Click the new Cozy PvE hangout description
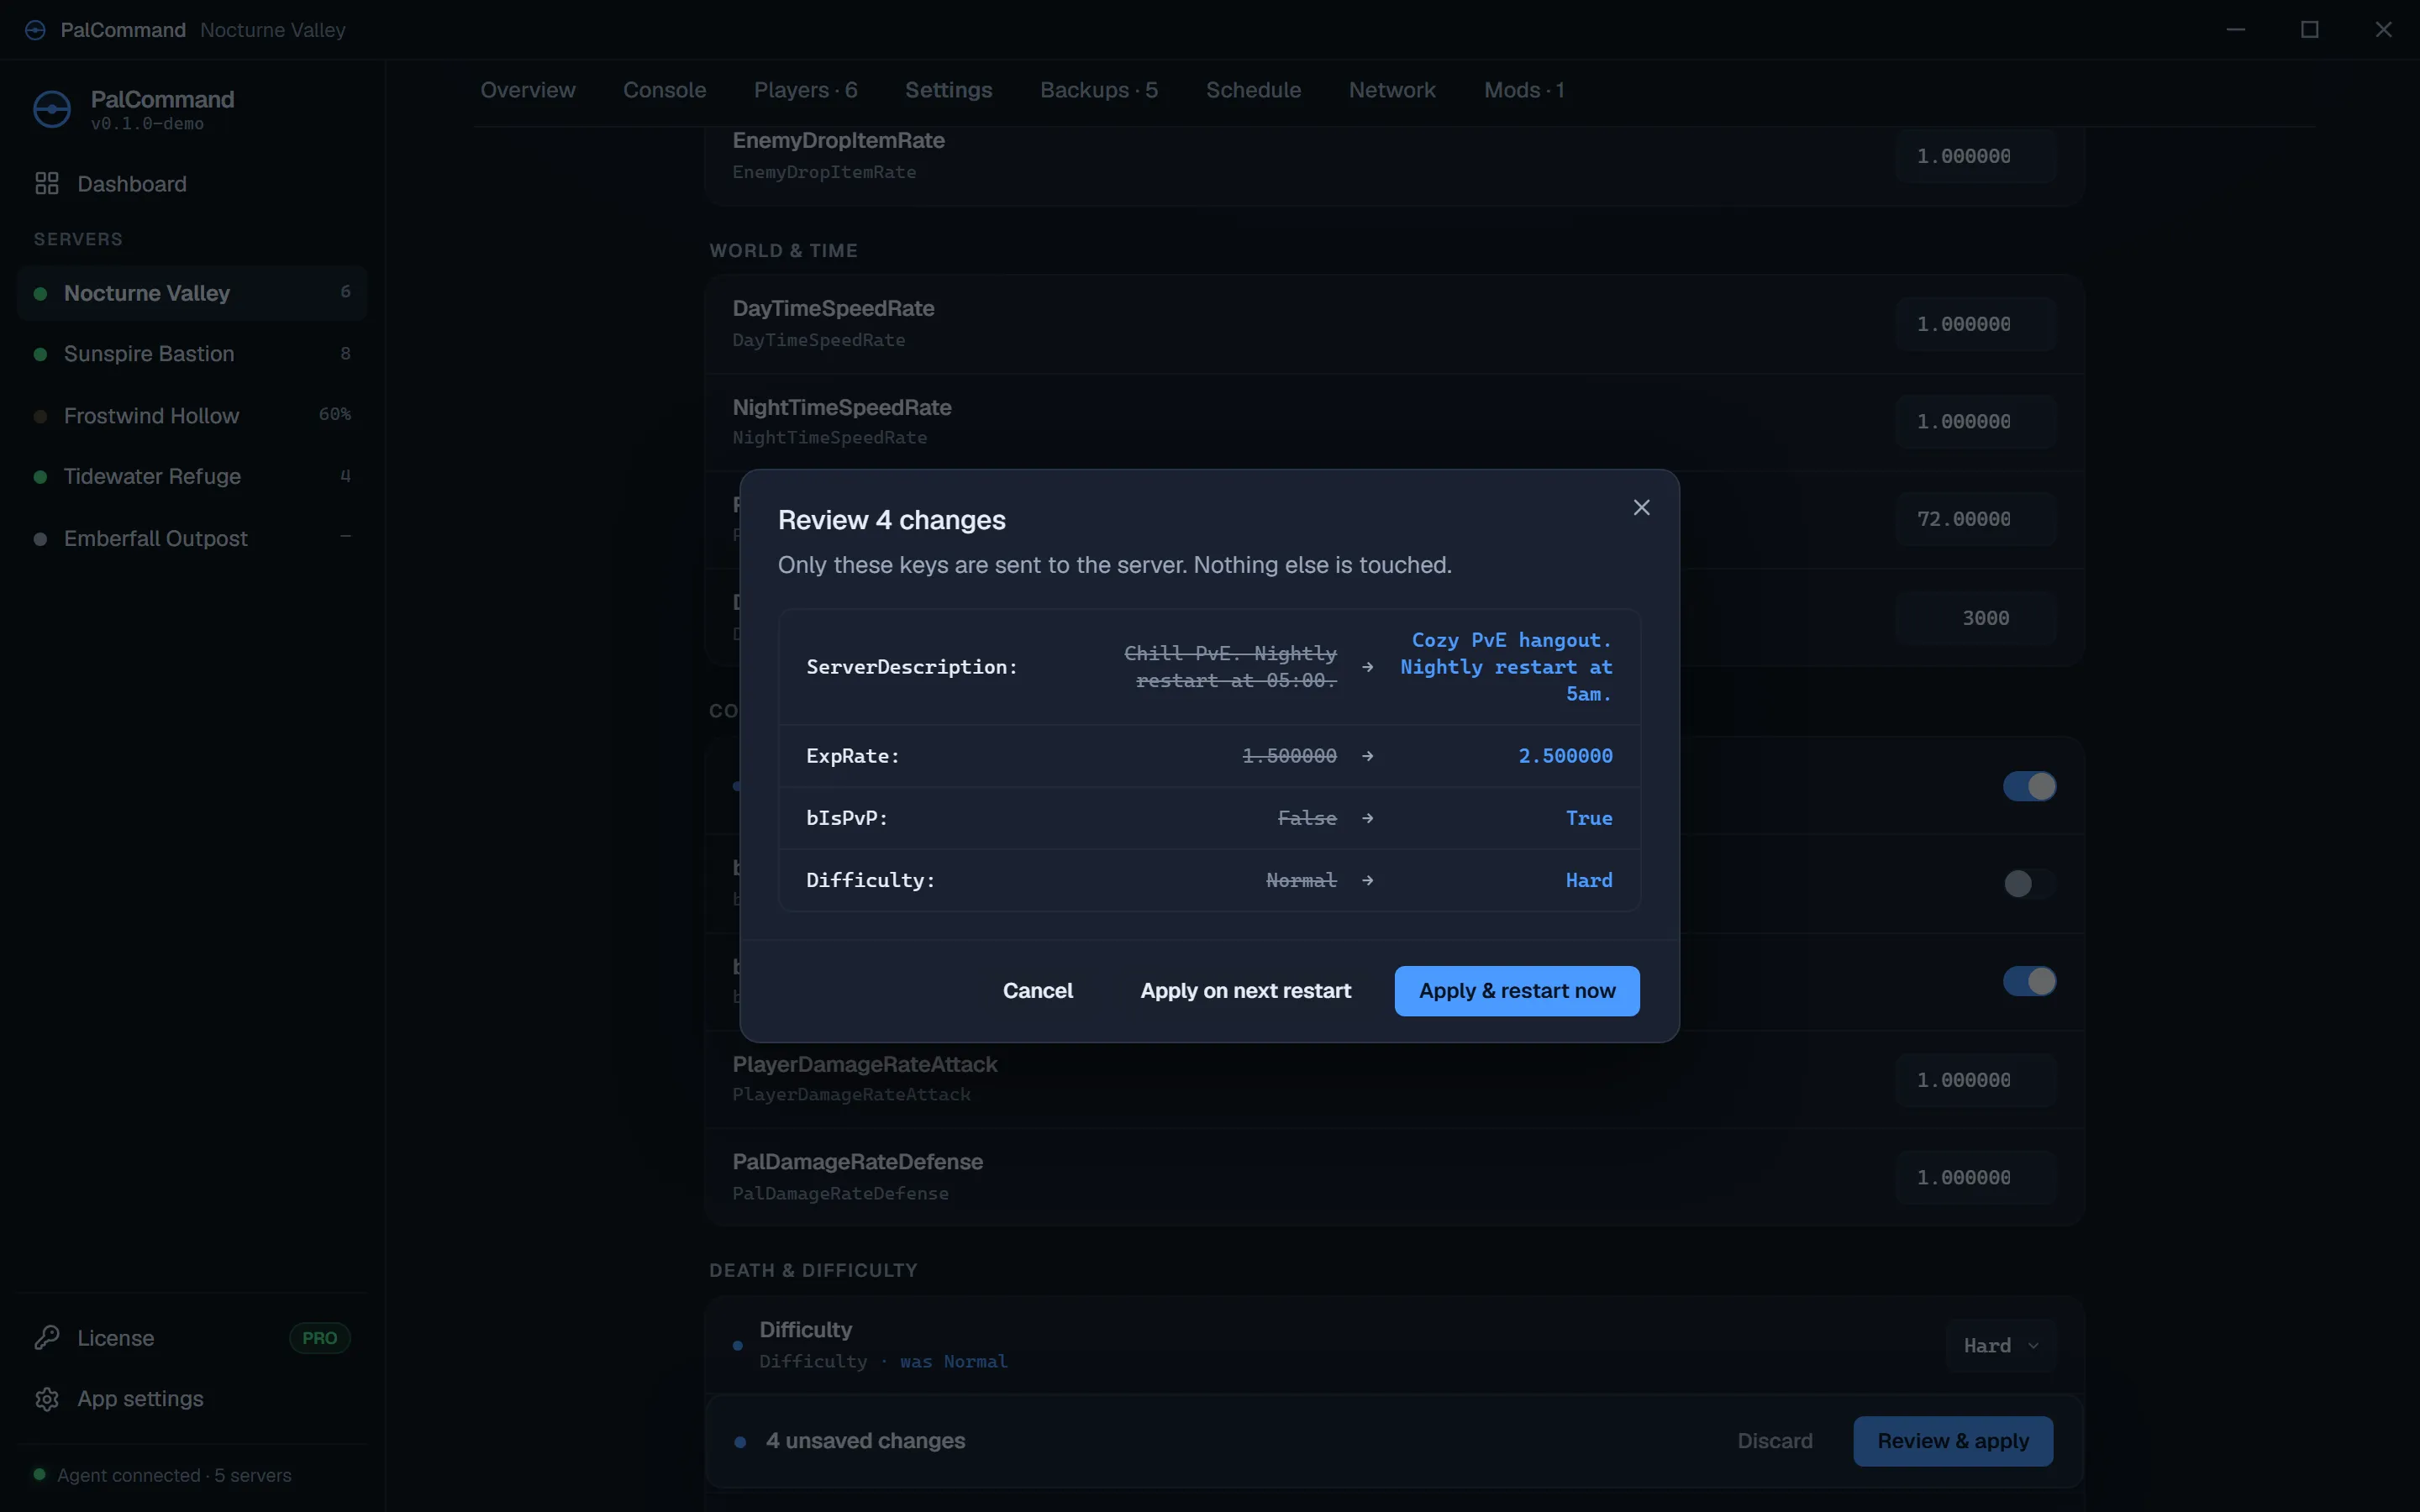2420x1512 pixels. [x=1506, y=667]
